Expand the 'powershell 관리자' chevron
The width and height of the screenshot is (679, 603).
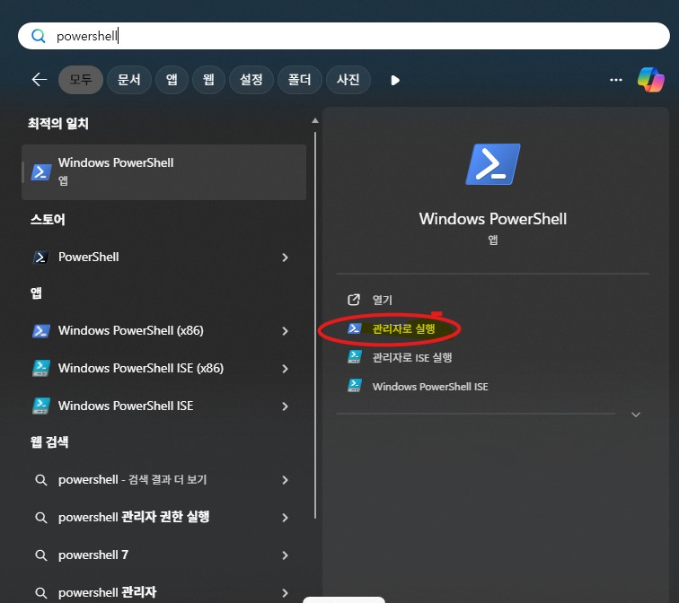coord(285,592)
